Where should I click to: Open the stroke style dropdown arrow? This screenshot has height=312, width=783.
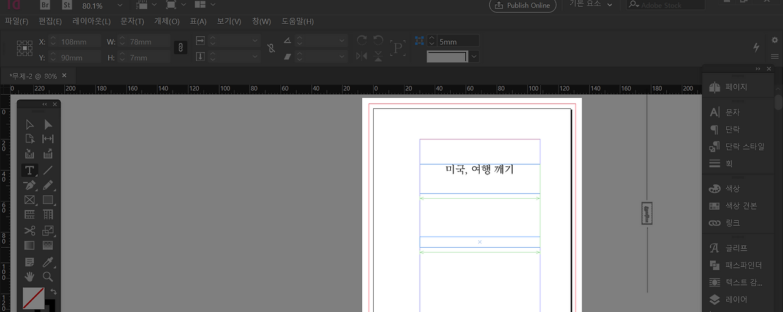(474, 56)
